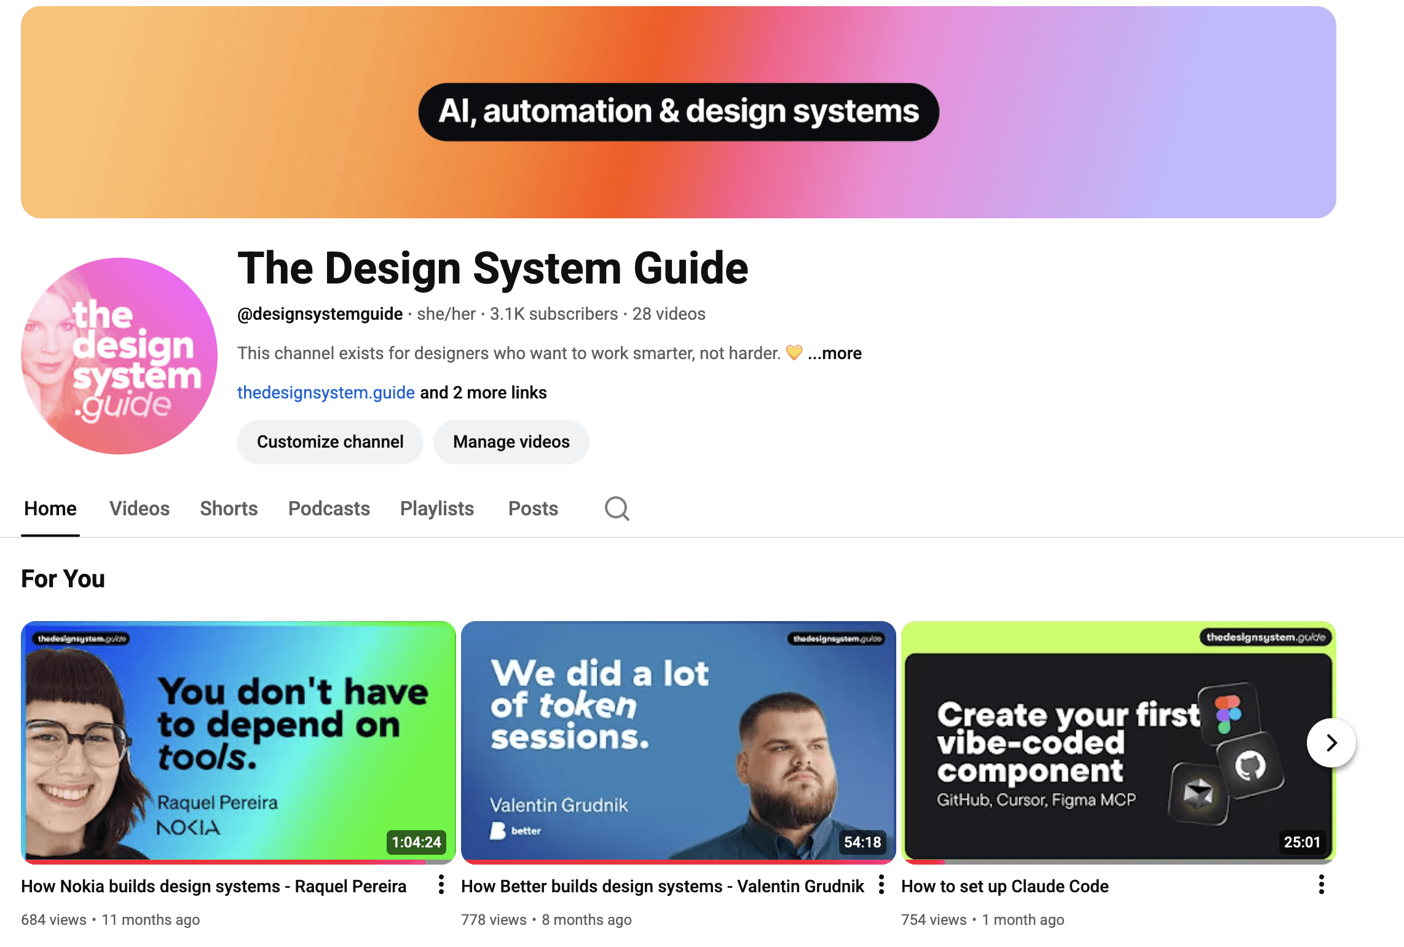Image resolution: width=1404 pixels, height=947 pixels.
Task: Open the Shorts tab
Action: [229, 509]
